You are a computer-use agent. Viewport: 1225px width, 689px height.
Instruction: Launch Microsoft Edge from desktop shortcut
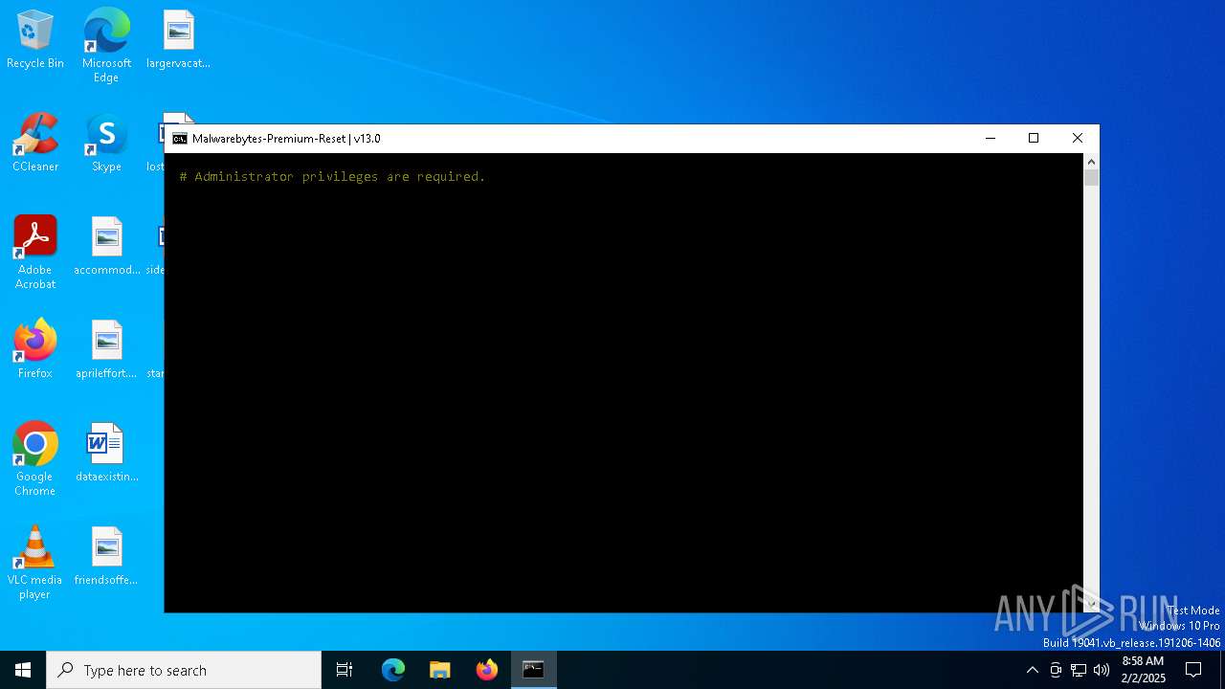tap(106, 45)
